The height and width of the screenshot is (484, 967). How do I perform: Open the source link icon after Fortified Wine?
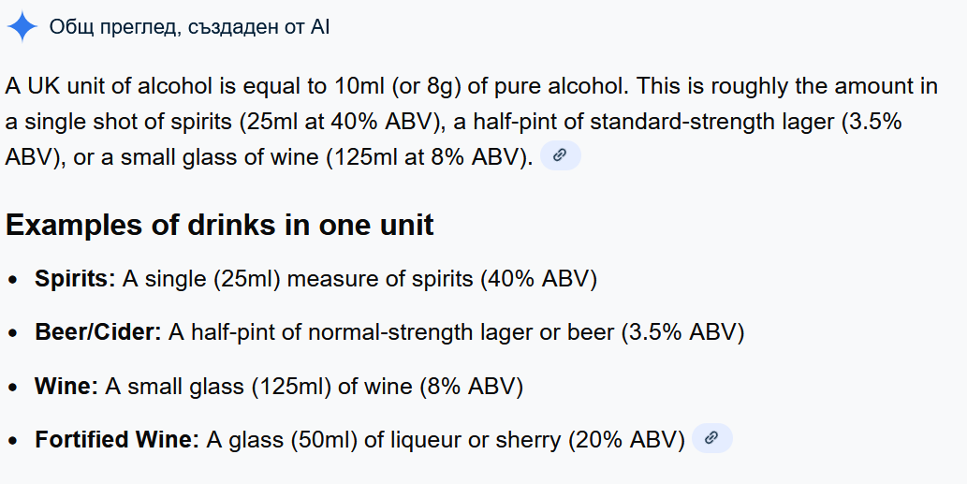pos(711,438)
